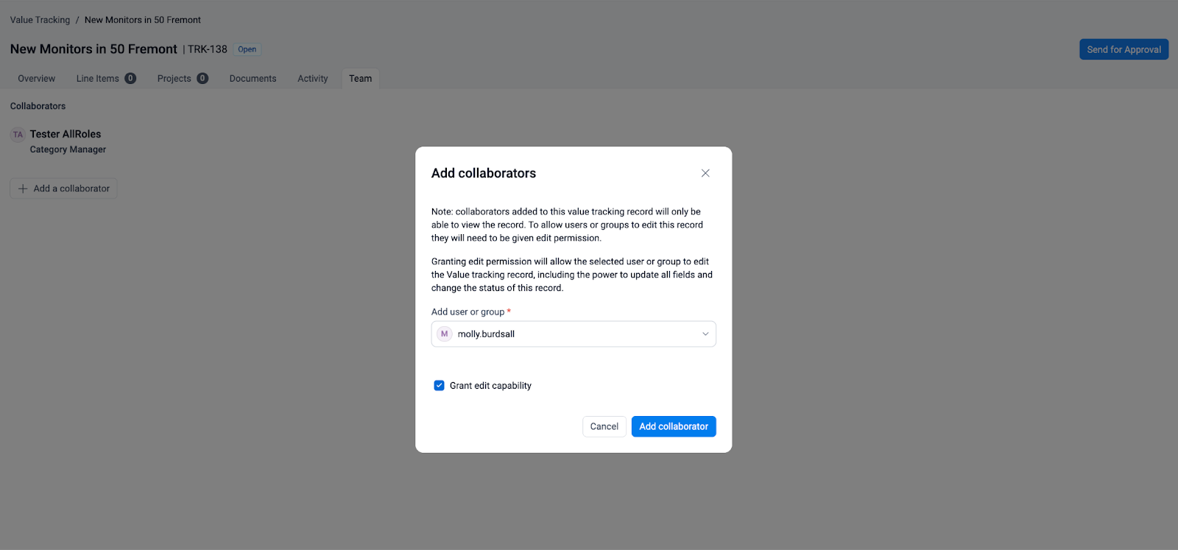1178x550 pixels.
Task: Click the Tester AllRoles avatar icon
Action: pos(18,135)
